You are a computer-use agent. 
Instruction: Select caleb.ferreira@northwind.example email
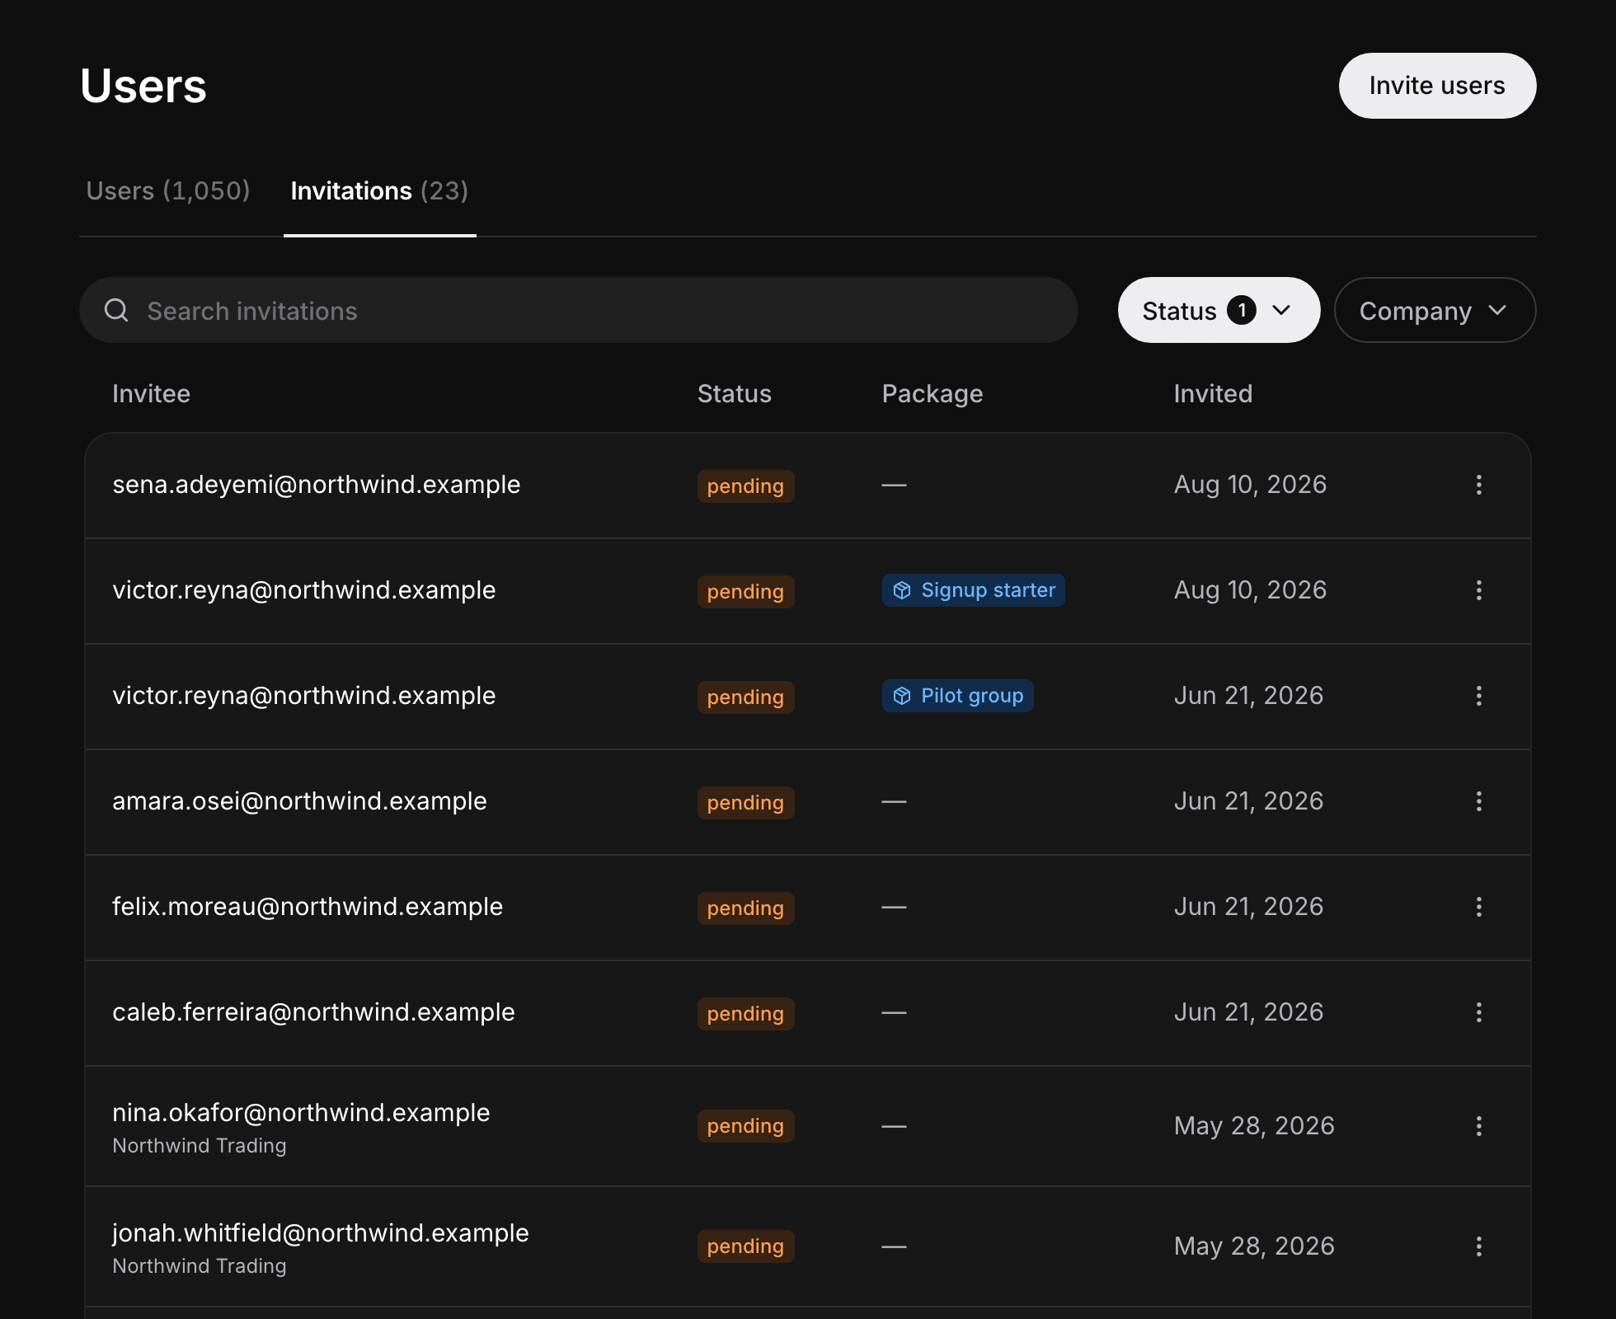click(x=313, y=1012)
